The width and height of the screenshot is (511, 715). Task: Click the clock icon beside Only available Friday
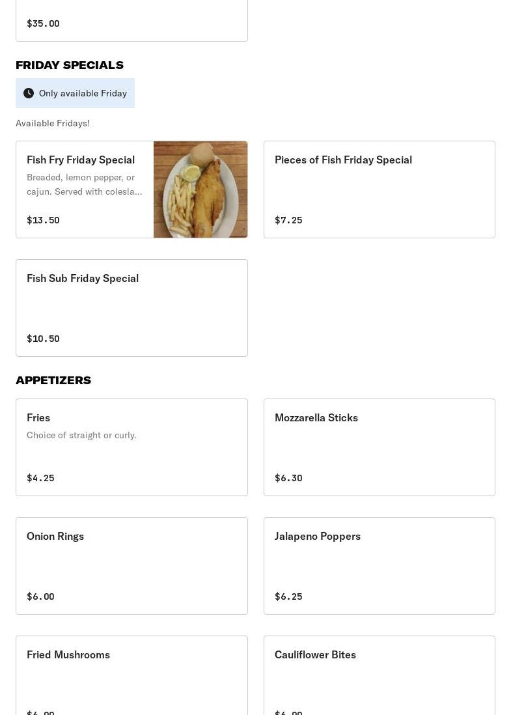point(29,93)
